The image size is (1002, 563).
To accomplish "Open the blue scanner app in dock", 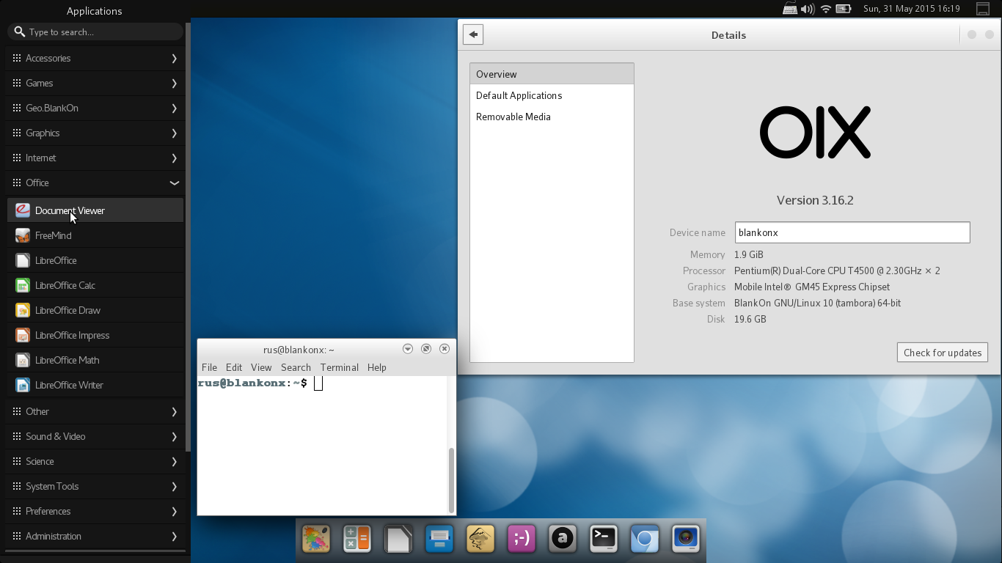I will (x=439, y=540).
